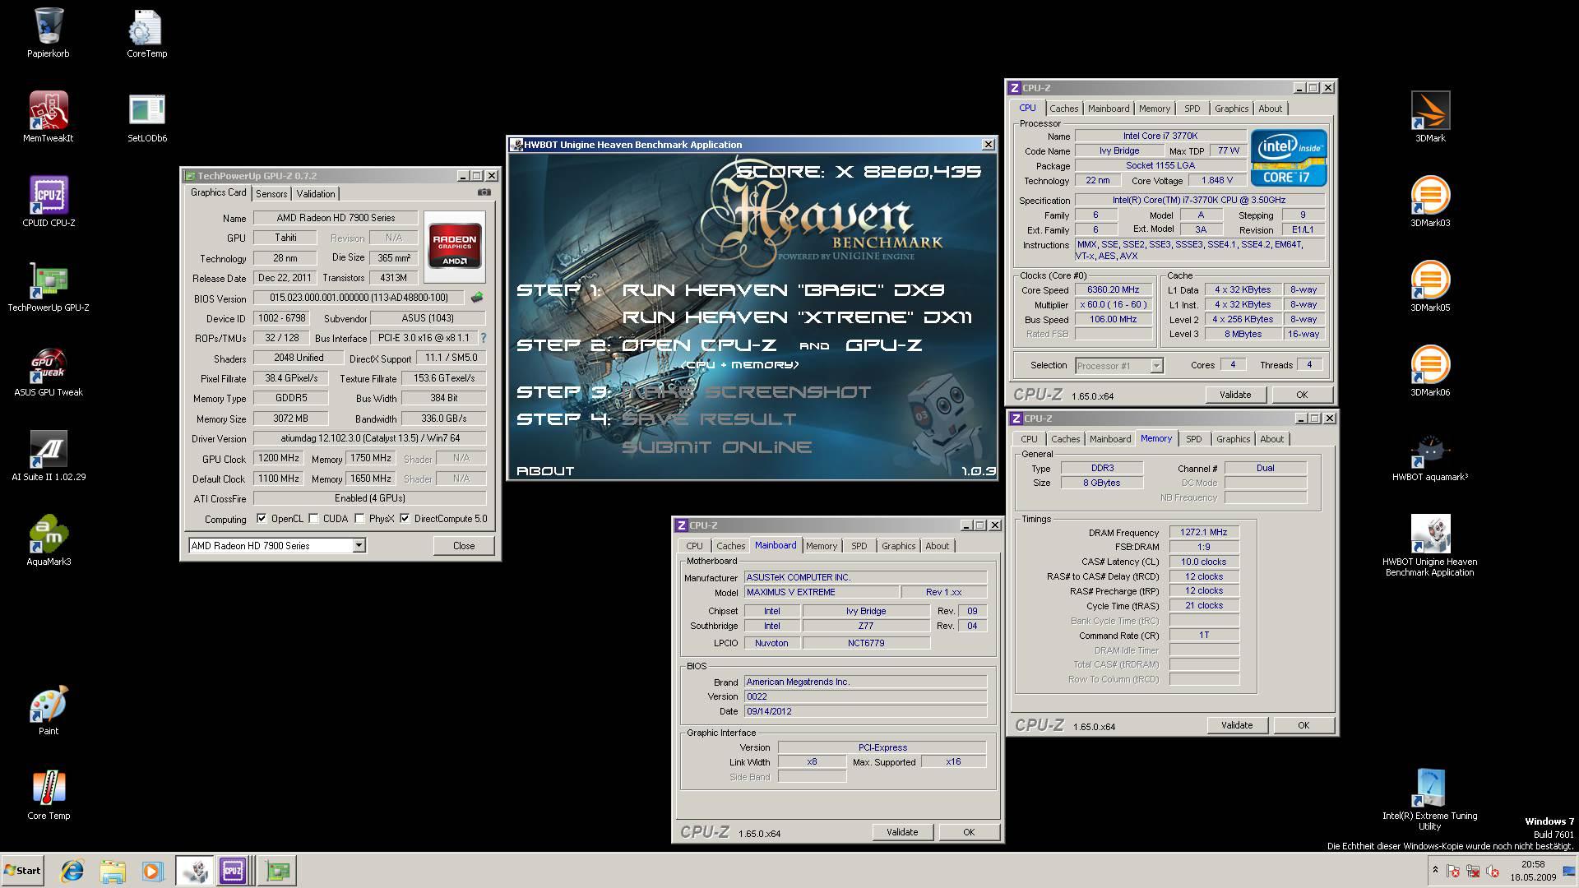Click the GPU Name field AMD Radeon HD 7900 Series
The width and height of the screenshot is (1579, 888).
click(336, 218)
